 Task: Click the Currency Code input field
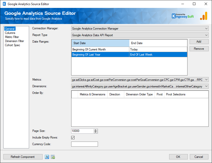(84, 144)
